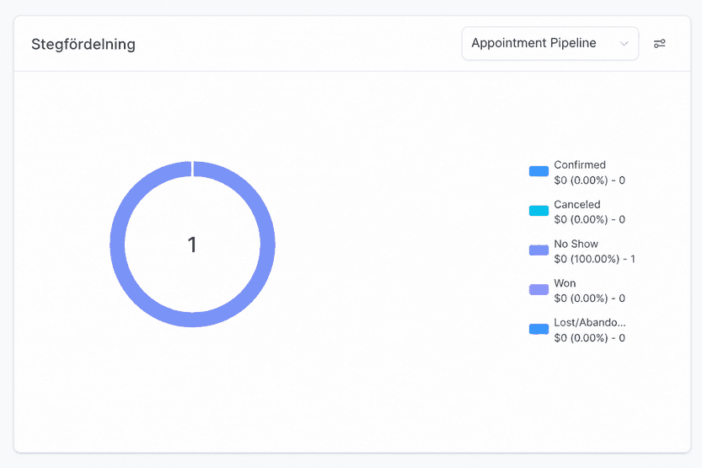Click the center total number 1
702x468 pixels.
pos(192,245)
